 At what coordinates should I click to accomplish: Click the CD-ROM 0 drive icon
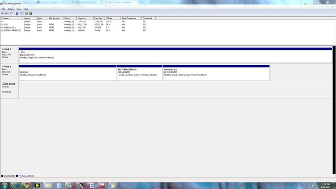[x=3, y=84]
